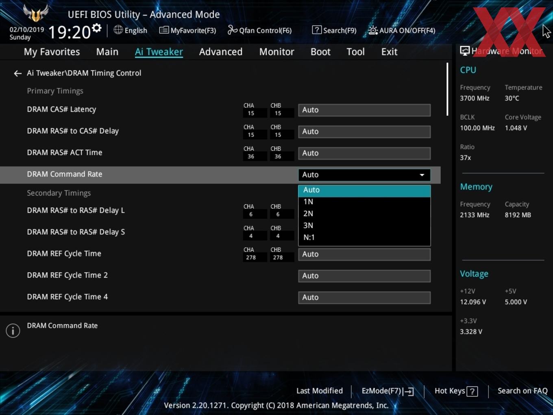The width and height of the screenshot is (553, 415).
Task: Select DRAM RAS# to RAS# Delay S
Action: point(76,232)
